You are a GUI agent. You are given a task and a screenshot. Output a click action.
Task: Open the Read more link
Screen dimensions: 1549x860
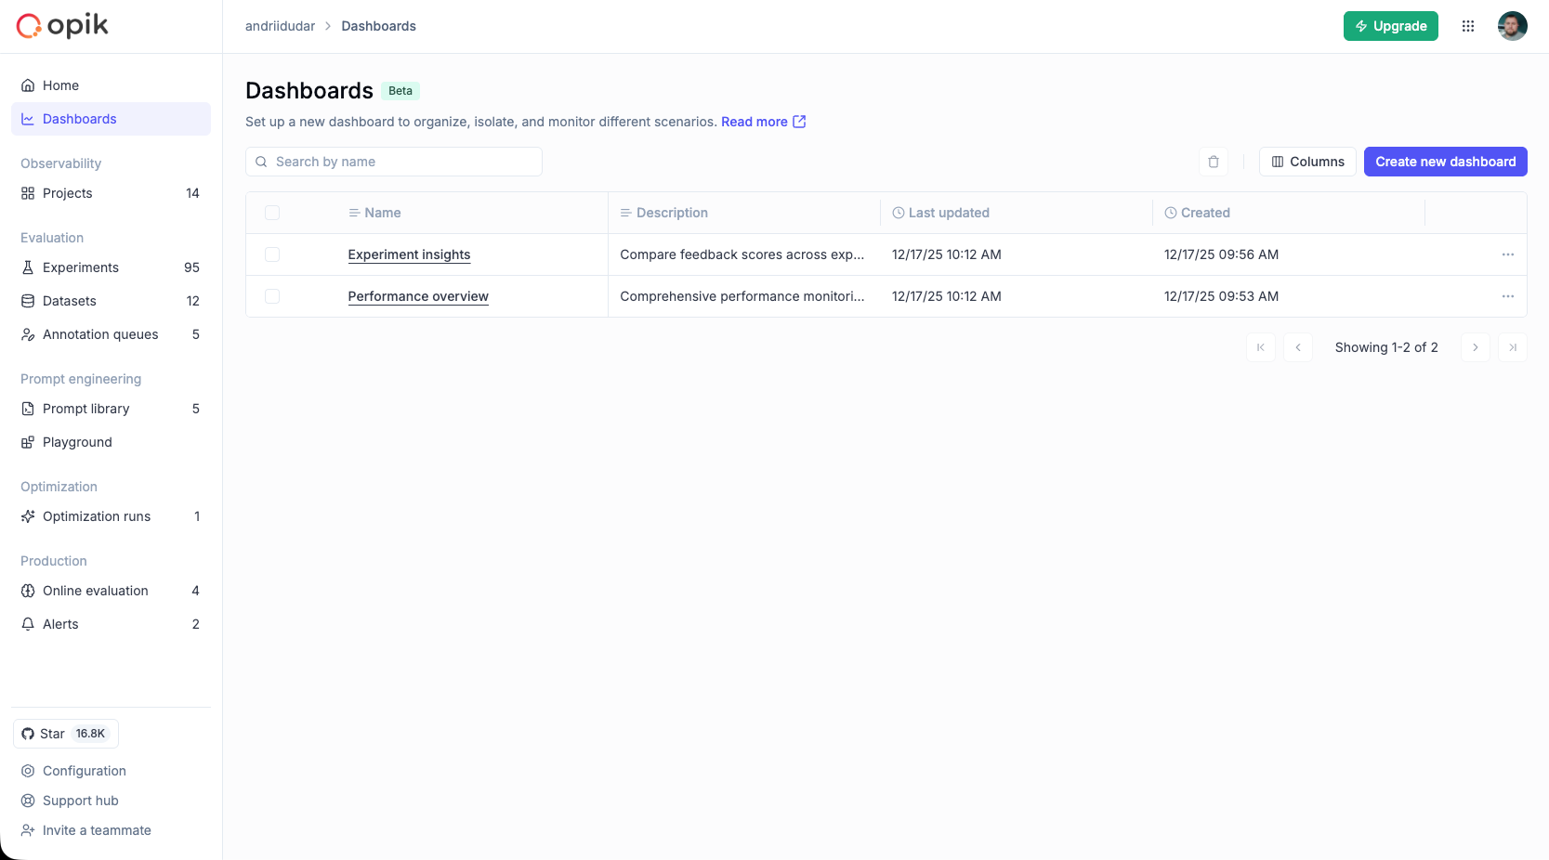pyautogui.click(x=755, y=122)
